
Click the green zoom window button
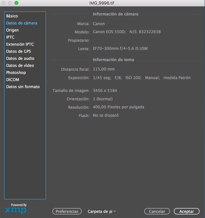[16, 3]
